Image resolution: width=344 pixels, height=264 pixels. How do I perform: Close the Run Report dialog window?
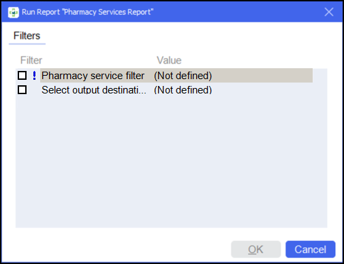tap(329, 12)
